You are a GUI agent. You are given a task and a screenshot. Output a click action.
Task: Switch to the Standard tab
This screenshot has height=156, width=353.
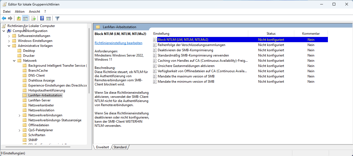point(120,147)
